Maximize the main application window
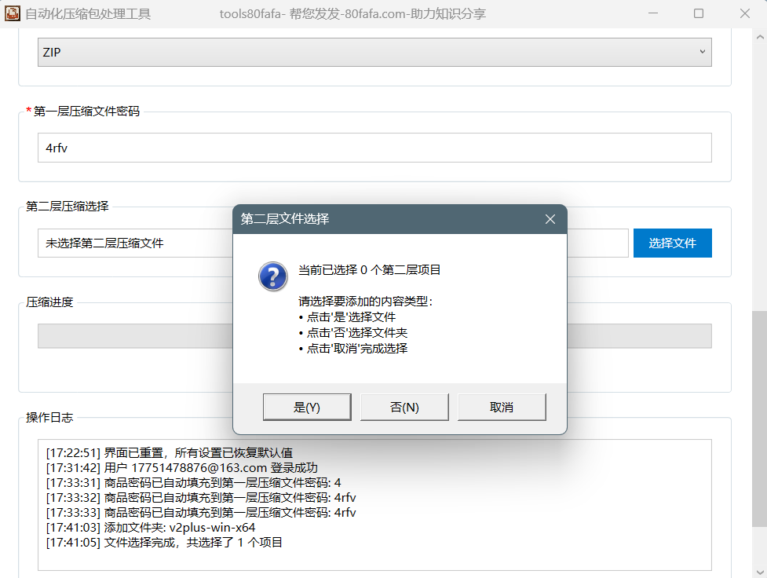This screenshot has height=578, width=767. coord(699,13)
